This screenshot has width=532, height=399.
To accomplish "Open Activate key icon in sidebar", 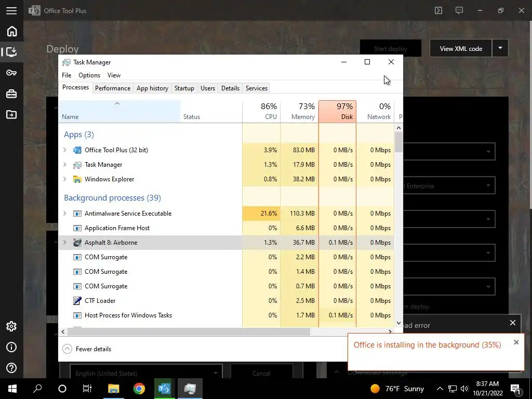I will [x=11, y=73].
